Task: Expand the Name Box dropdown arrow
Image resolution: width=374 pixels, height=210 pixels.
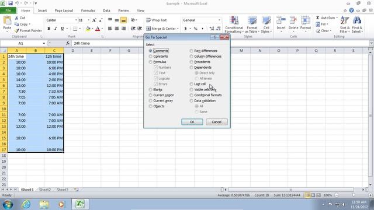Action: (x=44, y=43)
